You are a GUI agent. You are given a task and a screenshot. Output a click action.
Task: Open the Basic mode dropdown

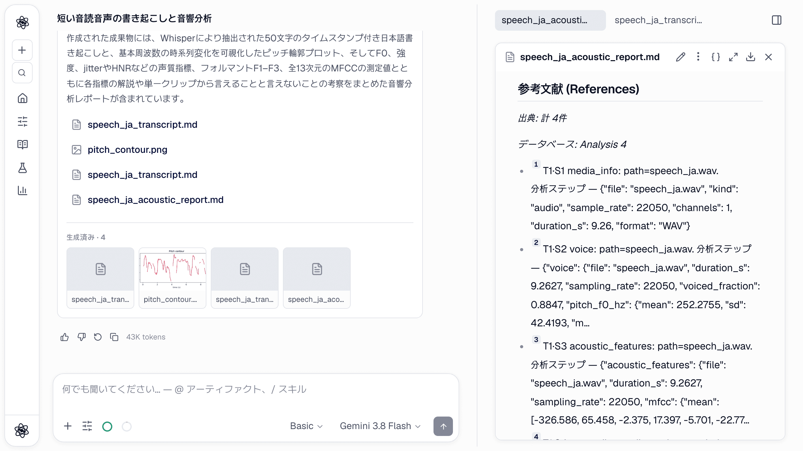[x=306, y=426]
